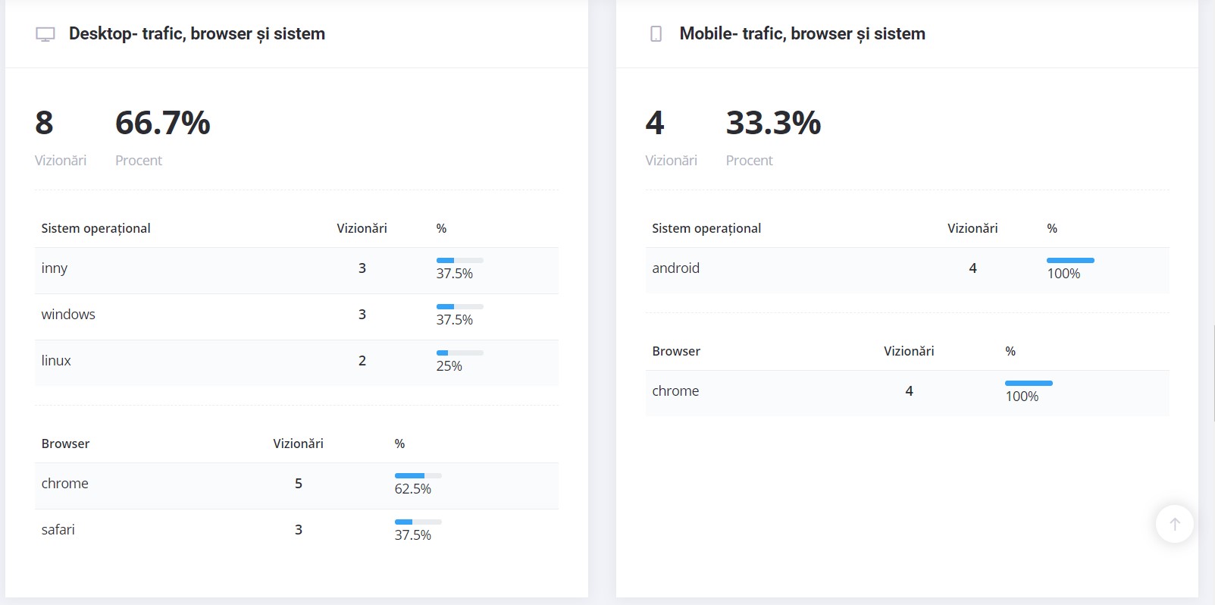
Task: Click the safari 37.5% progress bar
Action: click(418, 522)
